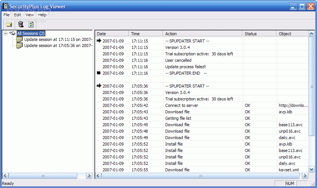Click Trial subscription row at 17:11:15
Image resolution: width=317 pixels, height=188 pixels.
pyautogui.click(x=202, y=54)
